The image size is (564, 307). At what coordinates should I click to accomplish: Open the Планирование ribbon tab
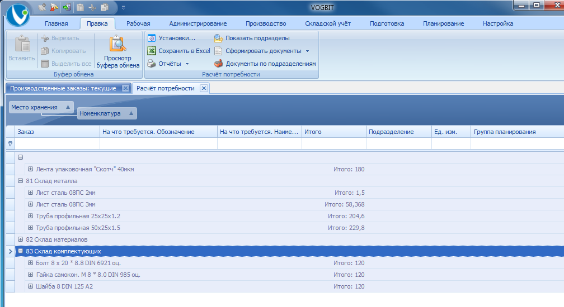(443, 23)
